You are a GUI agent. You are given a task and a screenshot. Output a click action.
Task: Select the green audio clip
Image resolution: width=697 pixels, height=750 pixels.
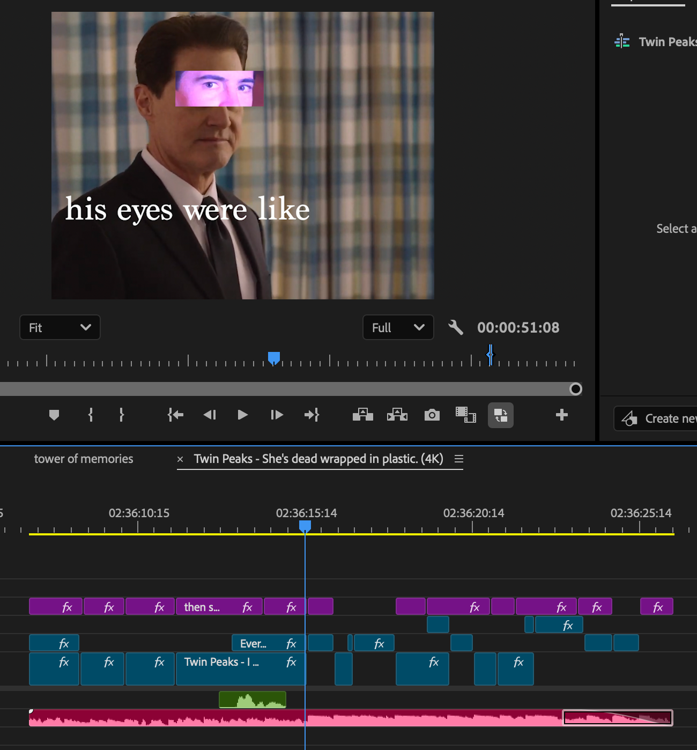point(253,700)
